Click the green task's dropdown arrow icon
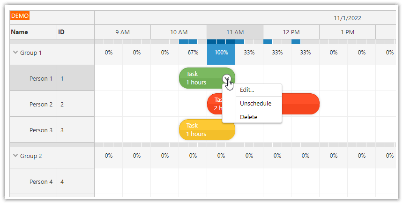 tap(227, 79)
